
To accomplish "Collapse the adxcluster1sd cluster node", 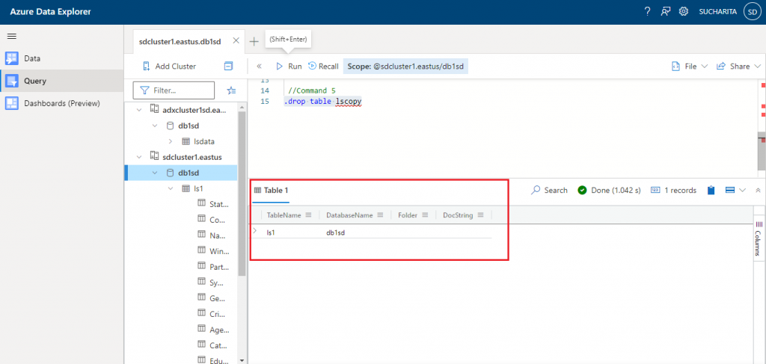I will coord(139,110).
